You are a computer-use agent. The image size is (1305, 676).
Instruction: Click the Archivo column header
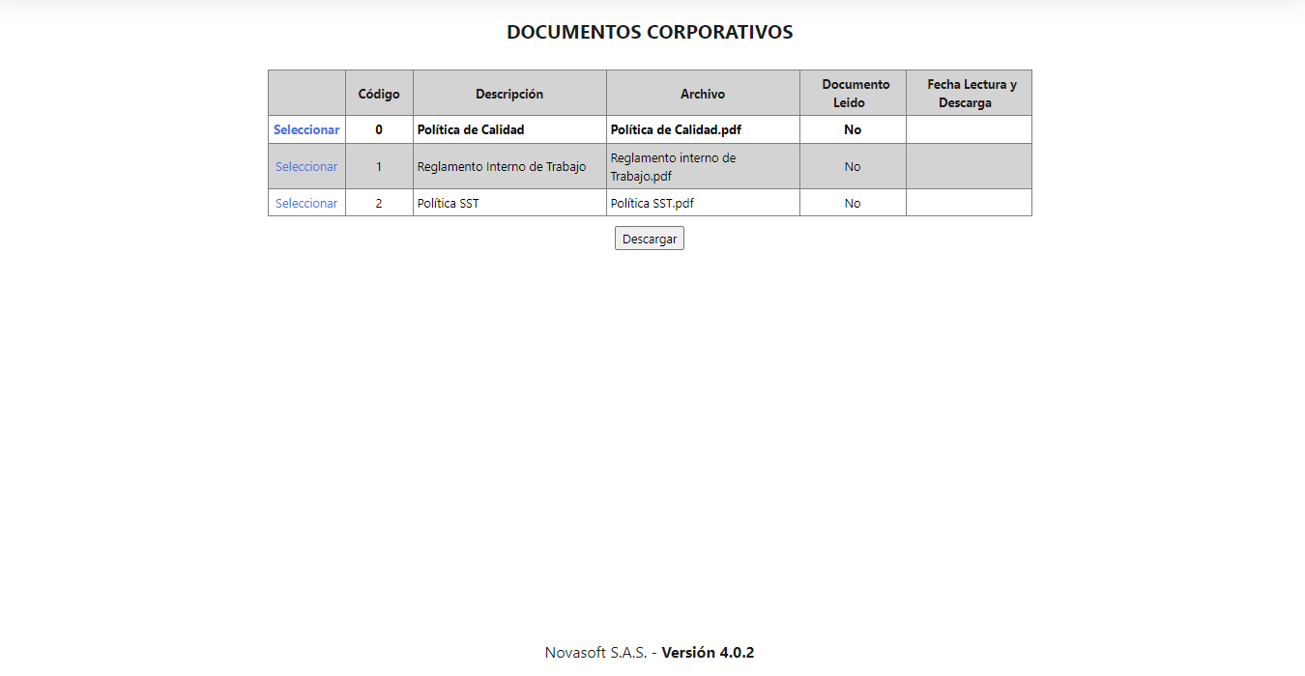pos(703,94)
